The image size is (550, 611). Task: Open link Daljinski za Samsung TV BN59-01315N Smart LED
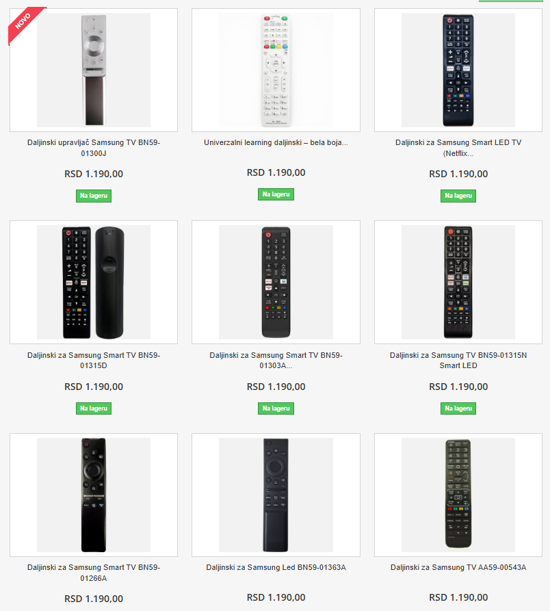point(458,360)
